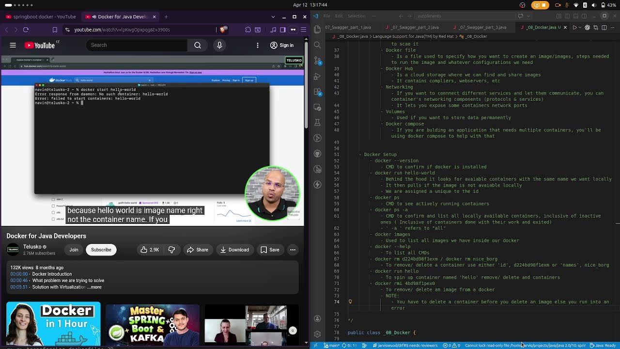Open the Telusko channel avatar
Screen dimensions: 620x349
(13, 250)
